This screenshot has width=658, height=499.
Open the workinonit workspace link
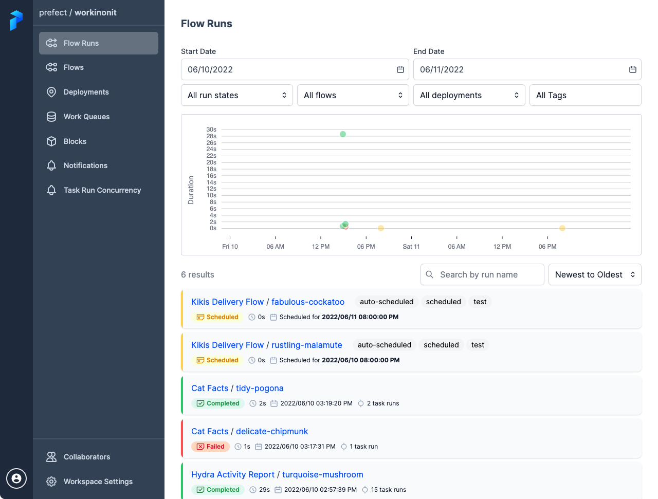(x=96, y=12)
